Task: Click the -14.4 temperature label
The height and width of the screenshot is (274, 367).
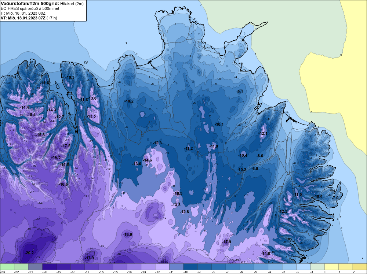Action: coord(25,108)
